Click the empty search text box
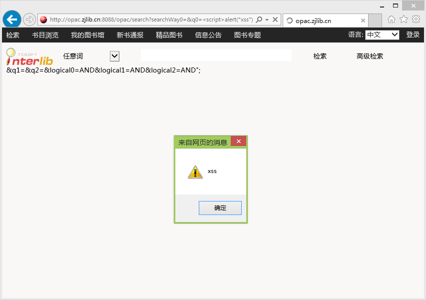This screenshot has height=300, width=426. 216,55
